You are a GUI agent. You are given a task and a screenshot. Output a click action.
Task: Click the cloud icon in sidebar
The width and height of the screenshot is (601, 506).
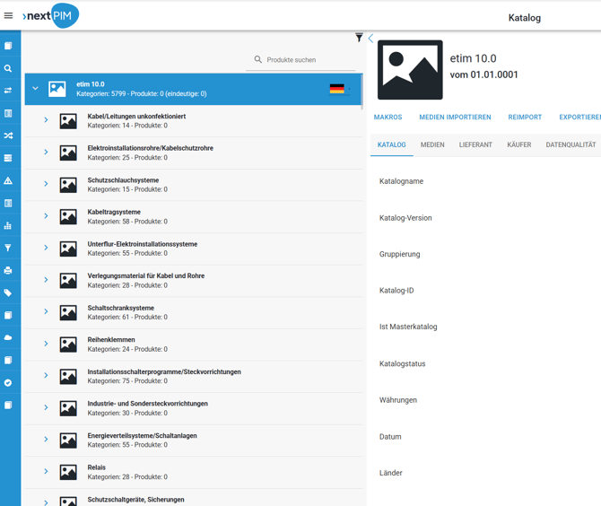coord(8,337)
